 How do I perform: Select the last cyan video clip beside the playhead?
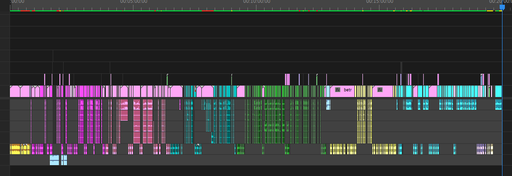[x=498, y=91]
